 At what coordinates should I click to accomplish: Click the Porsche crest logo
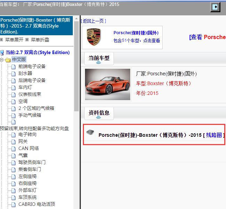[x=93, y=37]
